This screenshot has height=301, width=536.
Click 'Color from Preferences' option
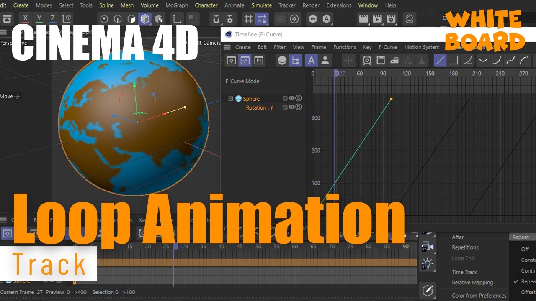point(479,296)
